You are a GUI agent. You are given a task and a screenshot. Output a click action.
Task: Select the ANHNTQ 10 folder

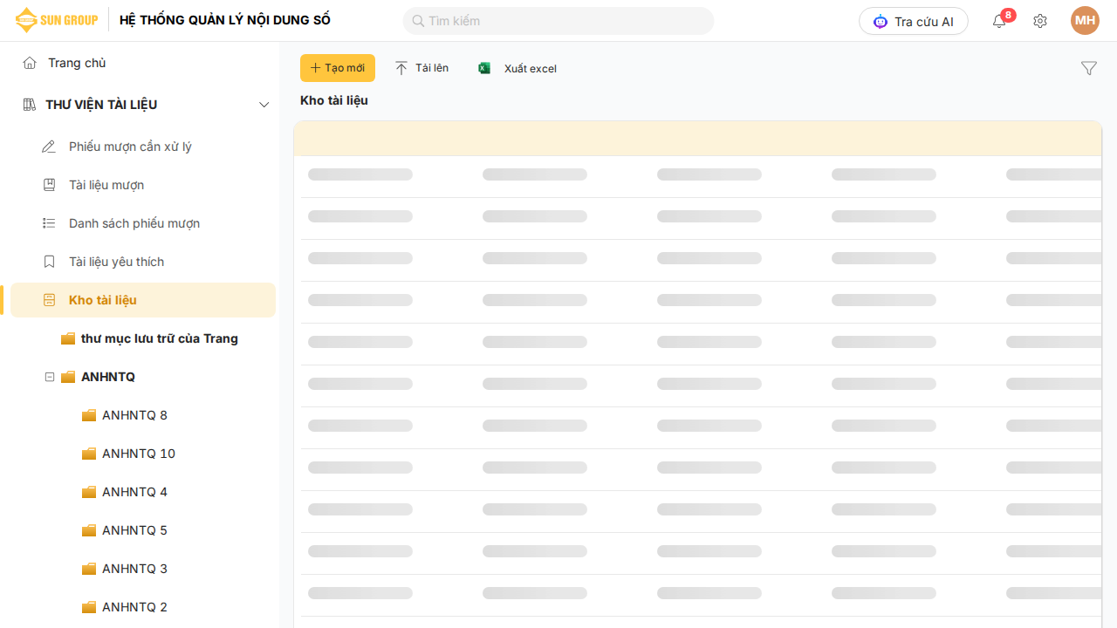[138, 454]
